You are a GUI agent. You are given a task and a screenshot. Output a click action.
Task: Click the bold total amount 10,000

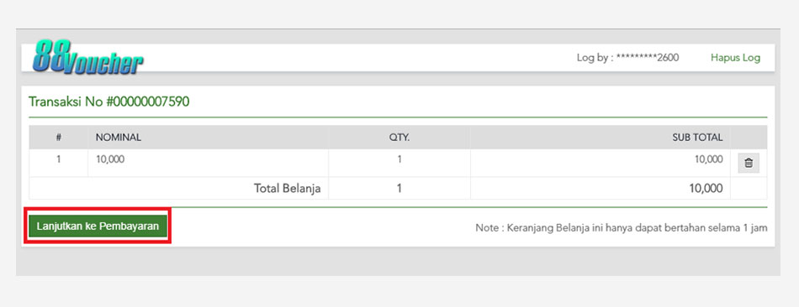[x=706, y=189]
